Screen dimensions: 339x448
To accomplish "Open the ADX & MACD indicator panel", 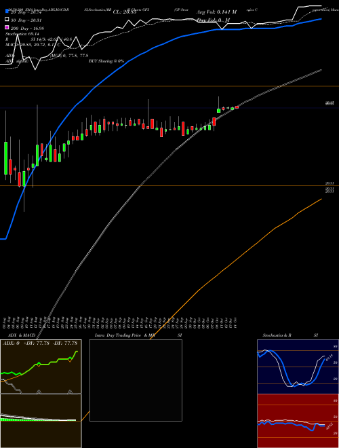I will 41,394.
